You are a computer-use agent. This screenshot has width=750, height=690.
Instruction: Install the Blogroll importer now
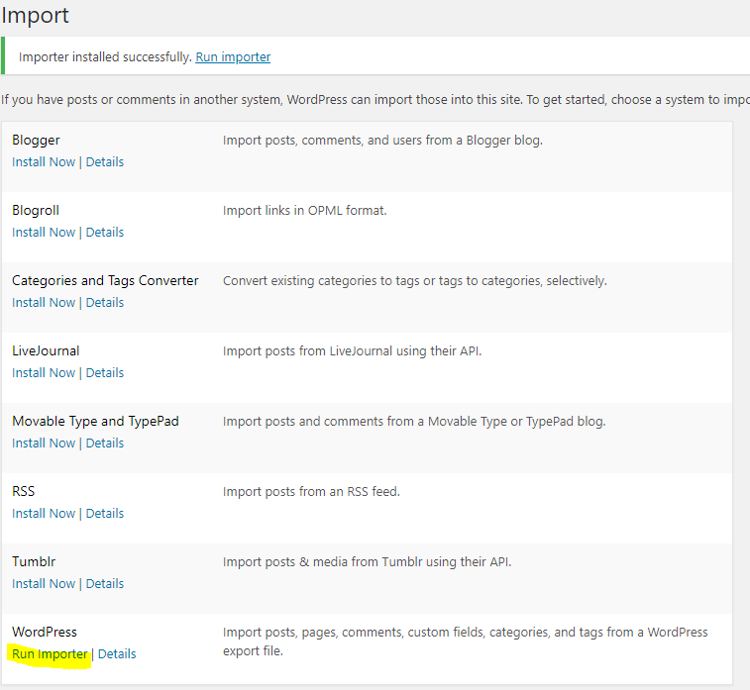click(x=44, y=233)
